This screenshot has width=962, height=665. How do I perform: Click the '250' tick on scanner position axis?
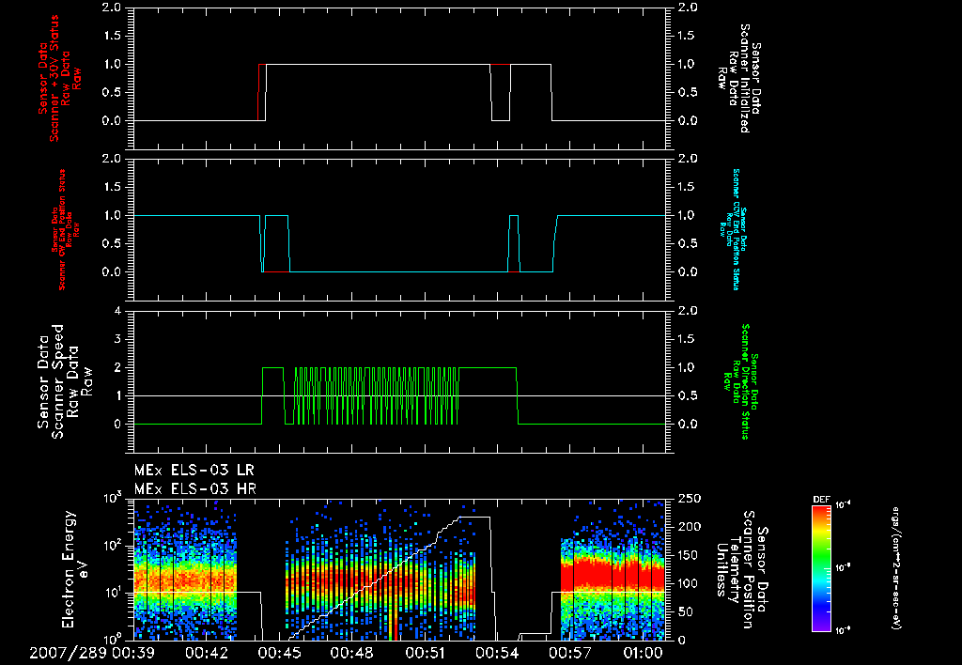[689, 499]
